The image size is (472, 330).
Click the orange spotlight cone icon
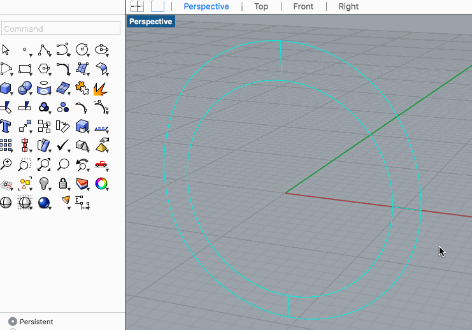pos(66,201)
